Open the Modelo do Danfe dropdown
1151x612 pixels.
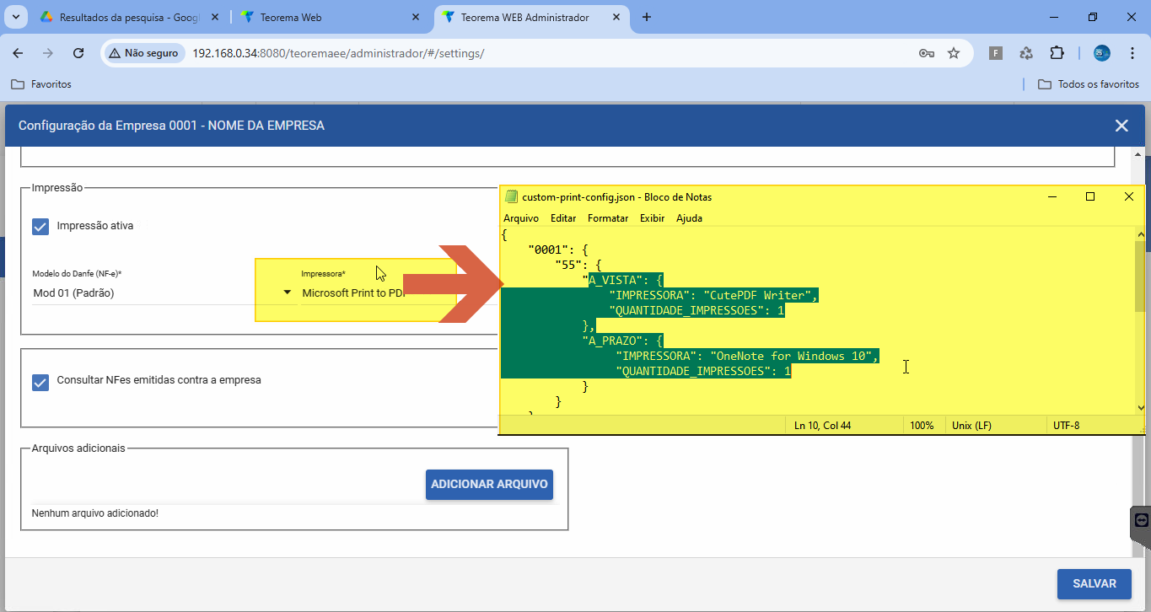click(162, 293)
